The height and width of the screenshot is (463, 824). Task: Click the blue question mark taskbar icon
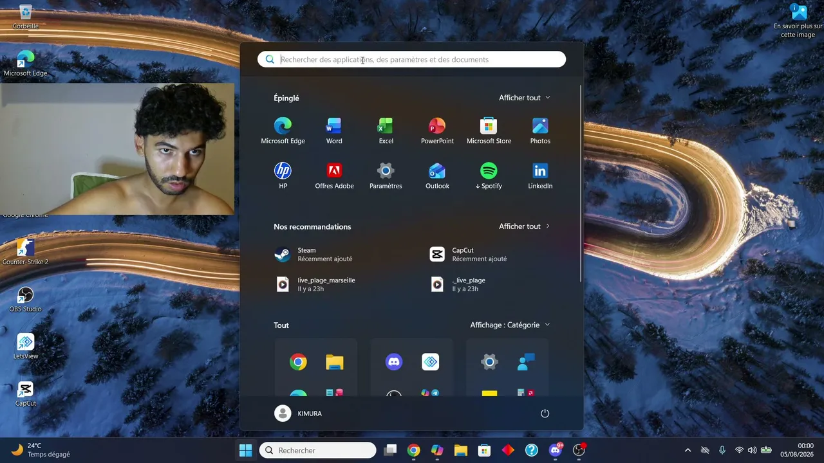[x=532, y=450]
